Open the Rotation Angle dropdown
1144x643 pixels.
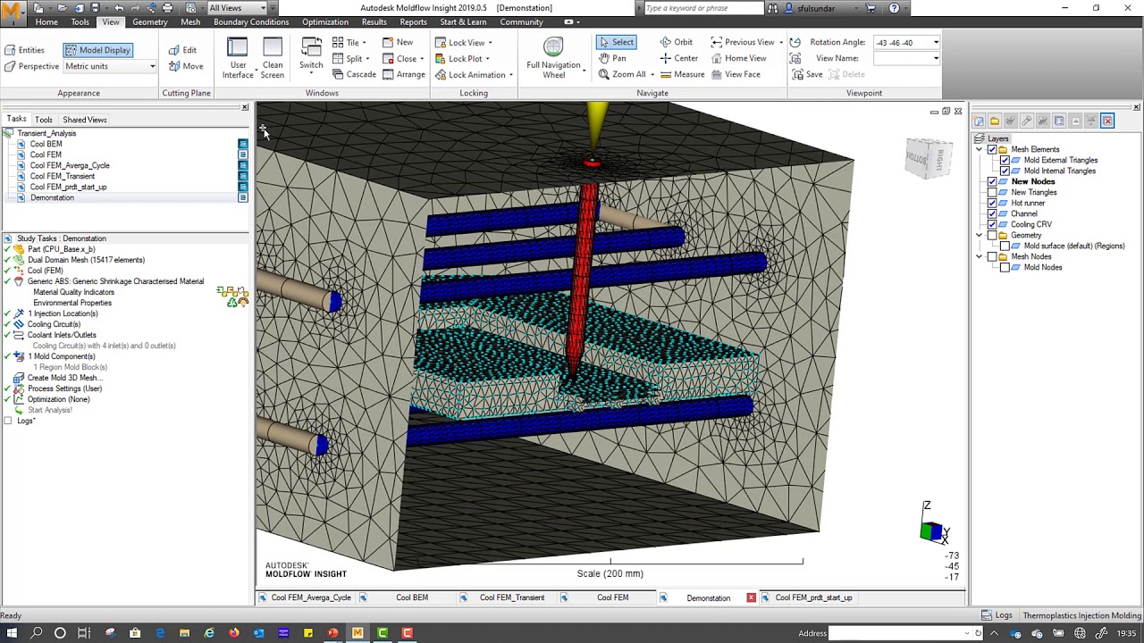click(x=936, y=42)
